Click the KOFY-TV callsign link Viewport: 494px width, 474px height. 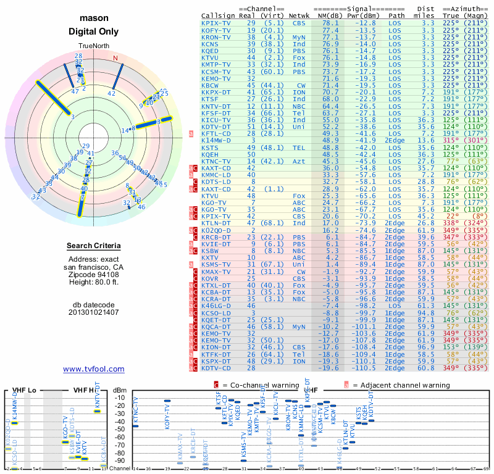click(x=216, y=30)
